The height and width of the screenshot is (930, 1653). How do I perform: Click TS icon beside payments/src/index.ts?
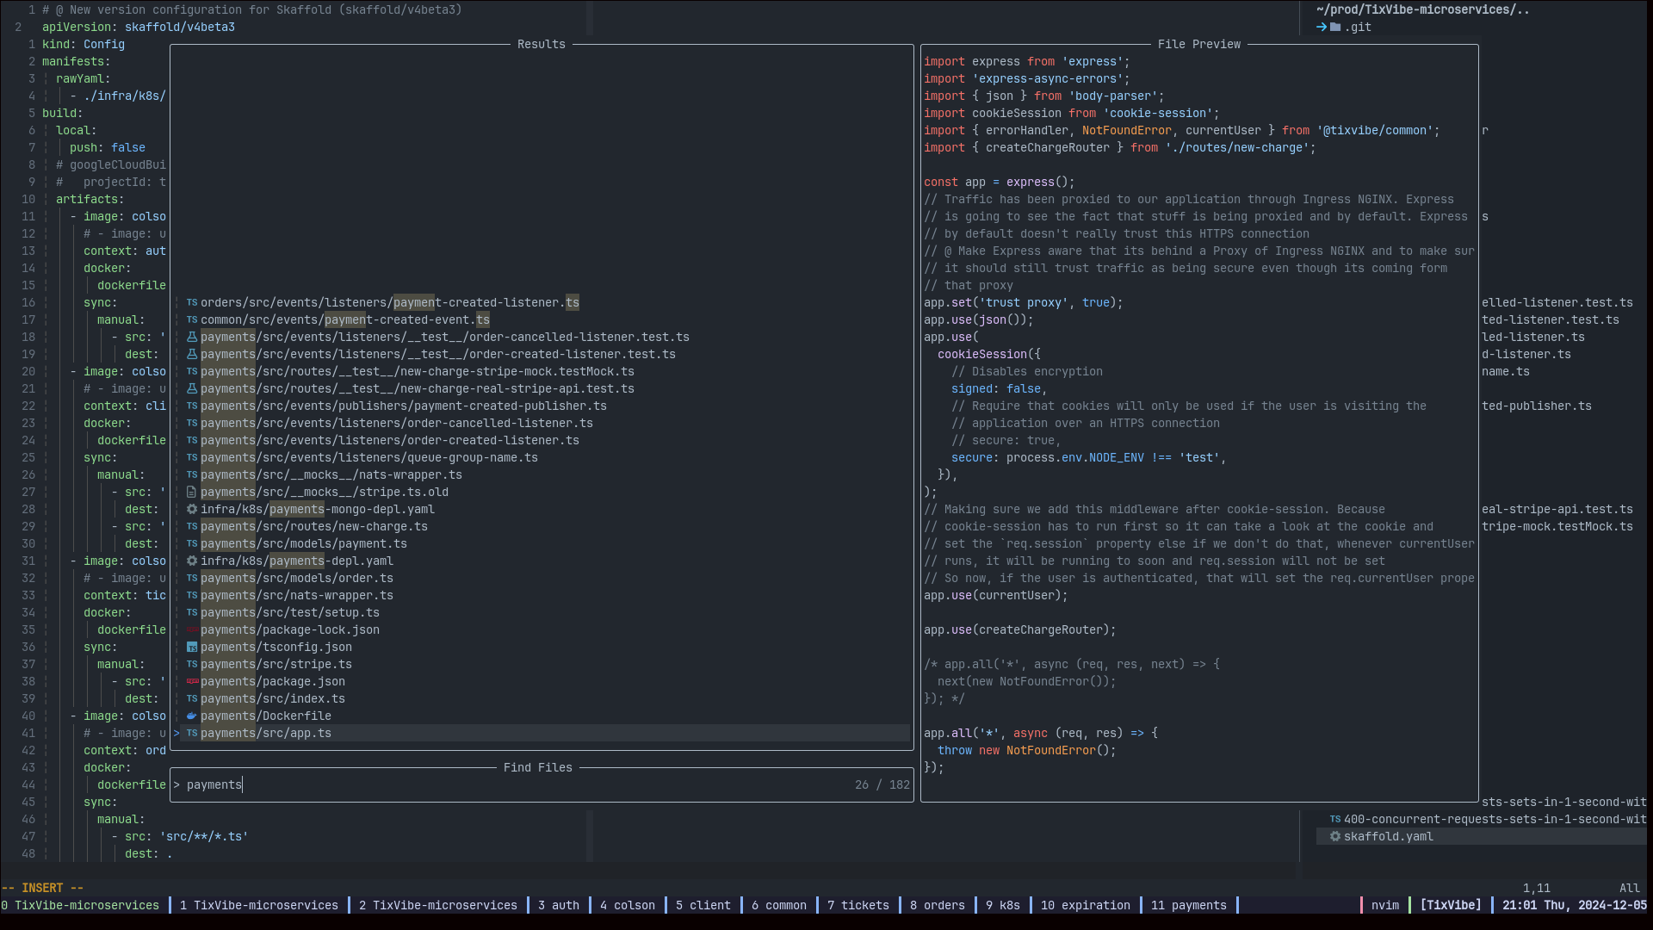click(192, 698)
